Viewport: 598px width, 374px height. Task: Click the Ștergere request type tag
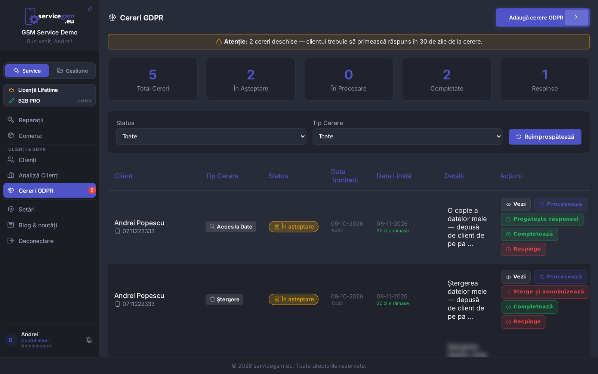coord(224,299)
